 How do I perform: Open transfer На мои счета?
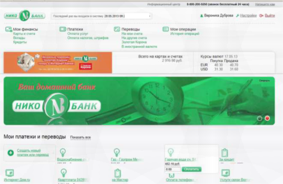(x=132, y=34)
